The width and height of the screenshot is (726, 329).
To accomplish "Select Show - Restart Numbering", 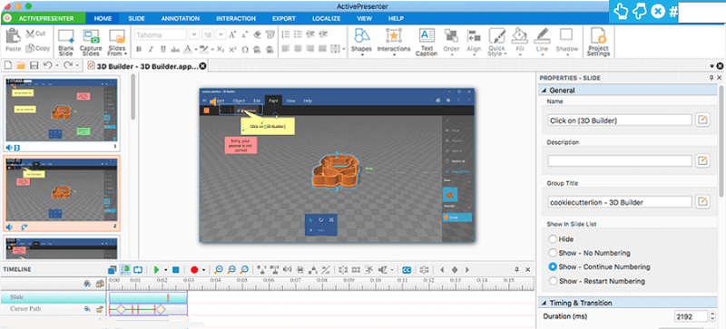I will 553,281.
